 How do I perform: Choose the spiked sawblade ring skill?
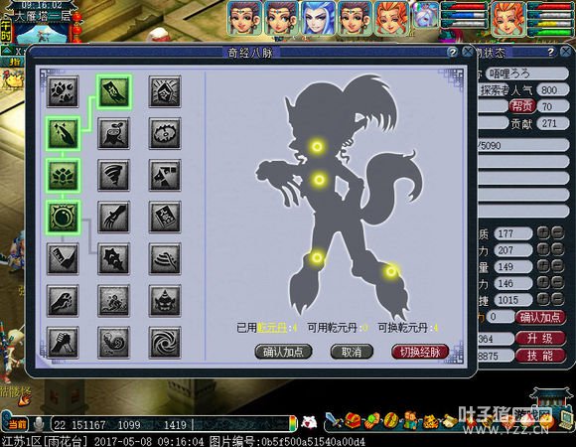(x=165, y=133)
